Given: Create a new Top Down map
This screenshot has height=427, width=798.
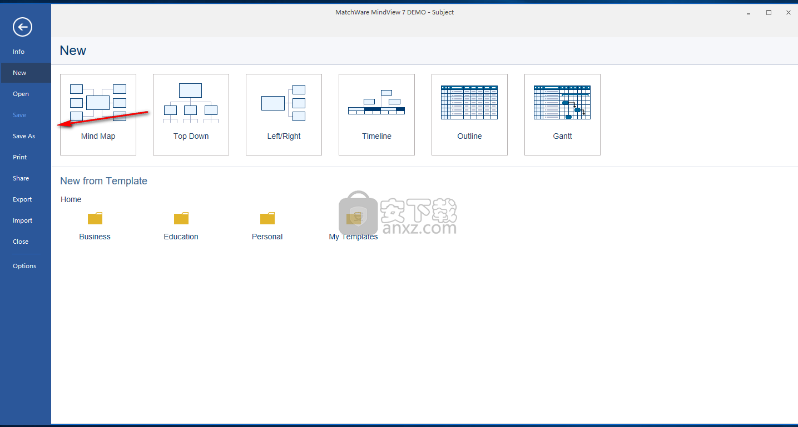Looking at the screenshot, I should [191, 114].
